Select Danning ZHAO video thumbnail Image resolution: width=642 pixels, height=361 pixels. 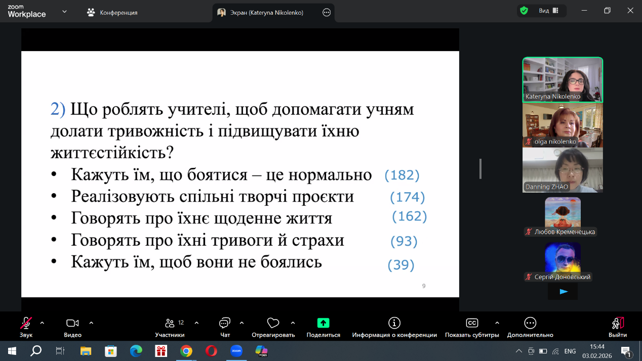[x=563, y=170]
